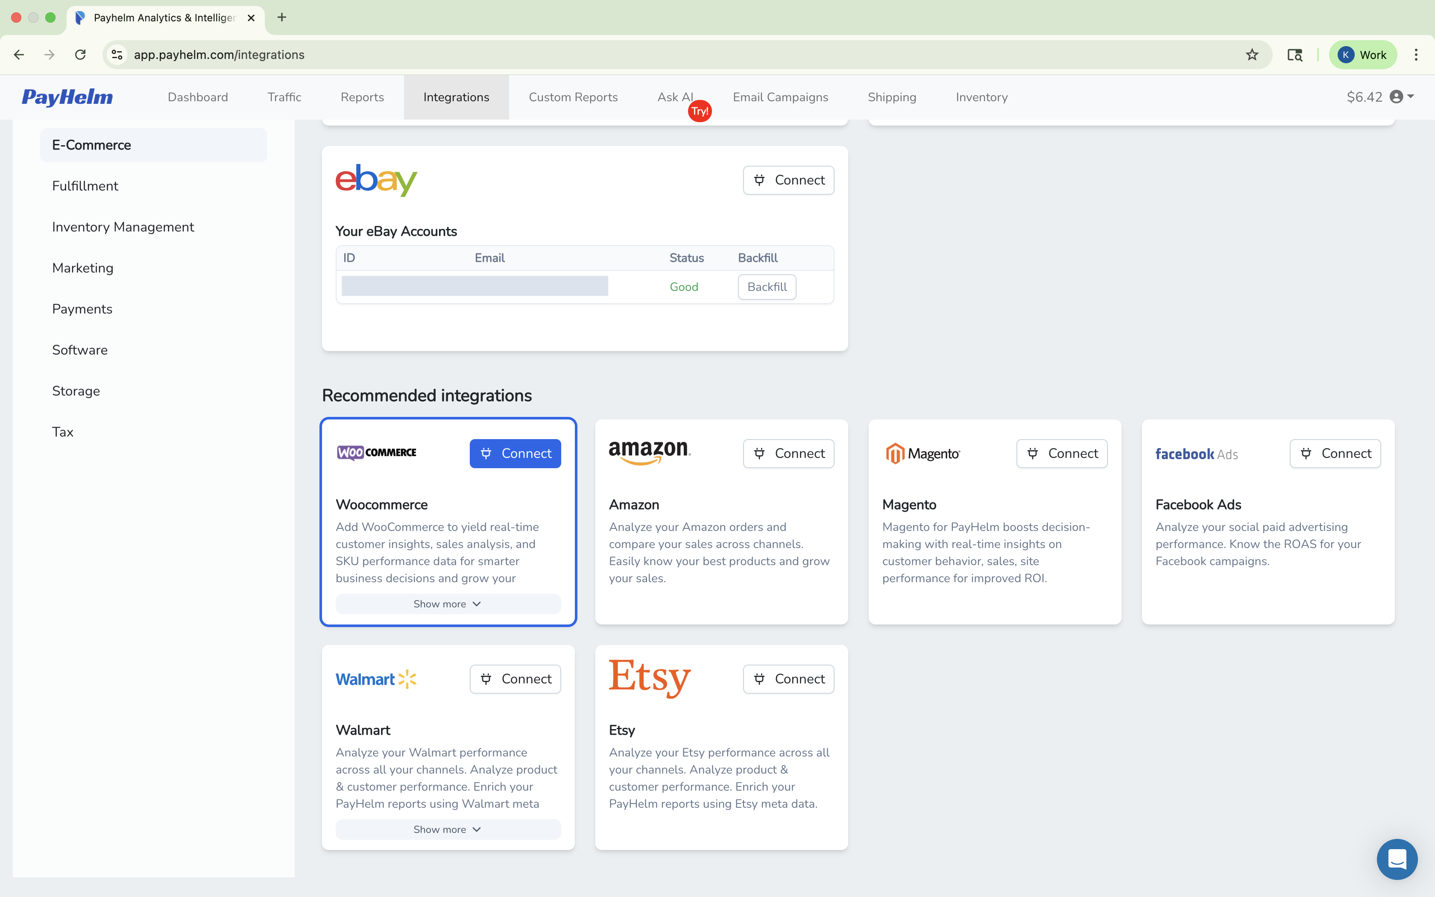1435x897 pixels.
Task: Click the eBay logo
Action: [x=376, y=180]
